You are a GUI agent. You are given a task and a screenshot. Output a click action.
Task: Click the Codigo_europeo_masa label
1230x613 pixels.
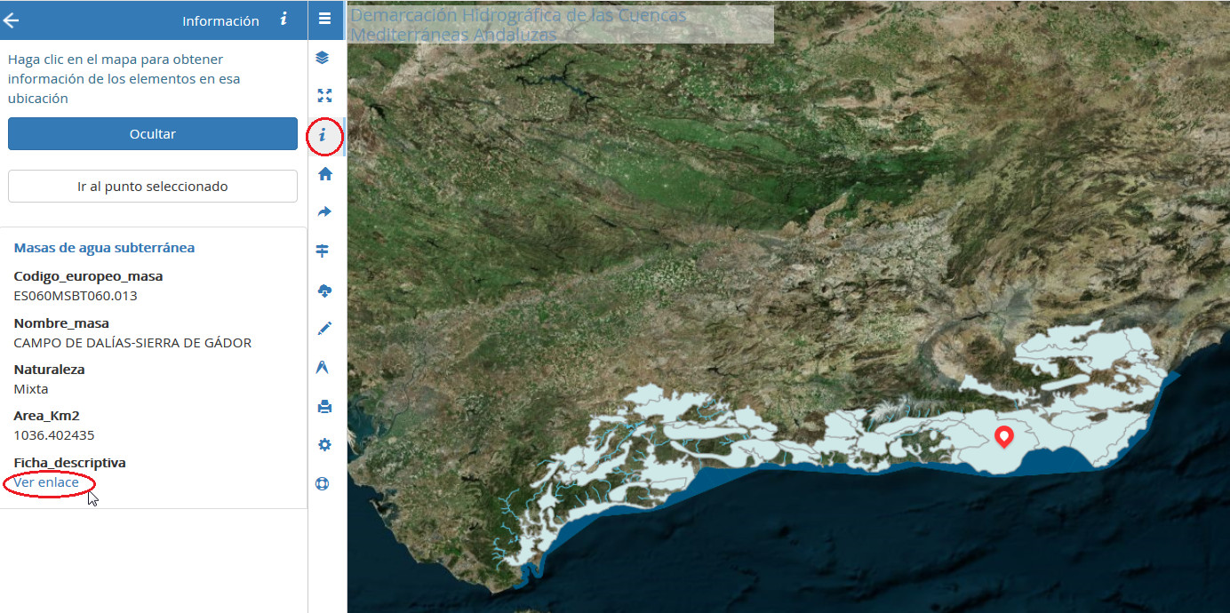(88, 276)
